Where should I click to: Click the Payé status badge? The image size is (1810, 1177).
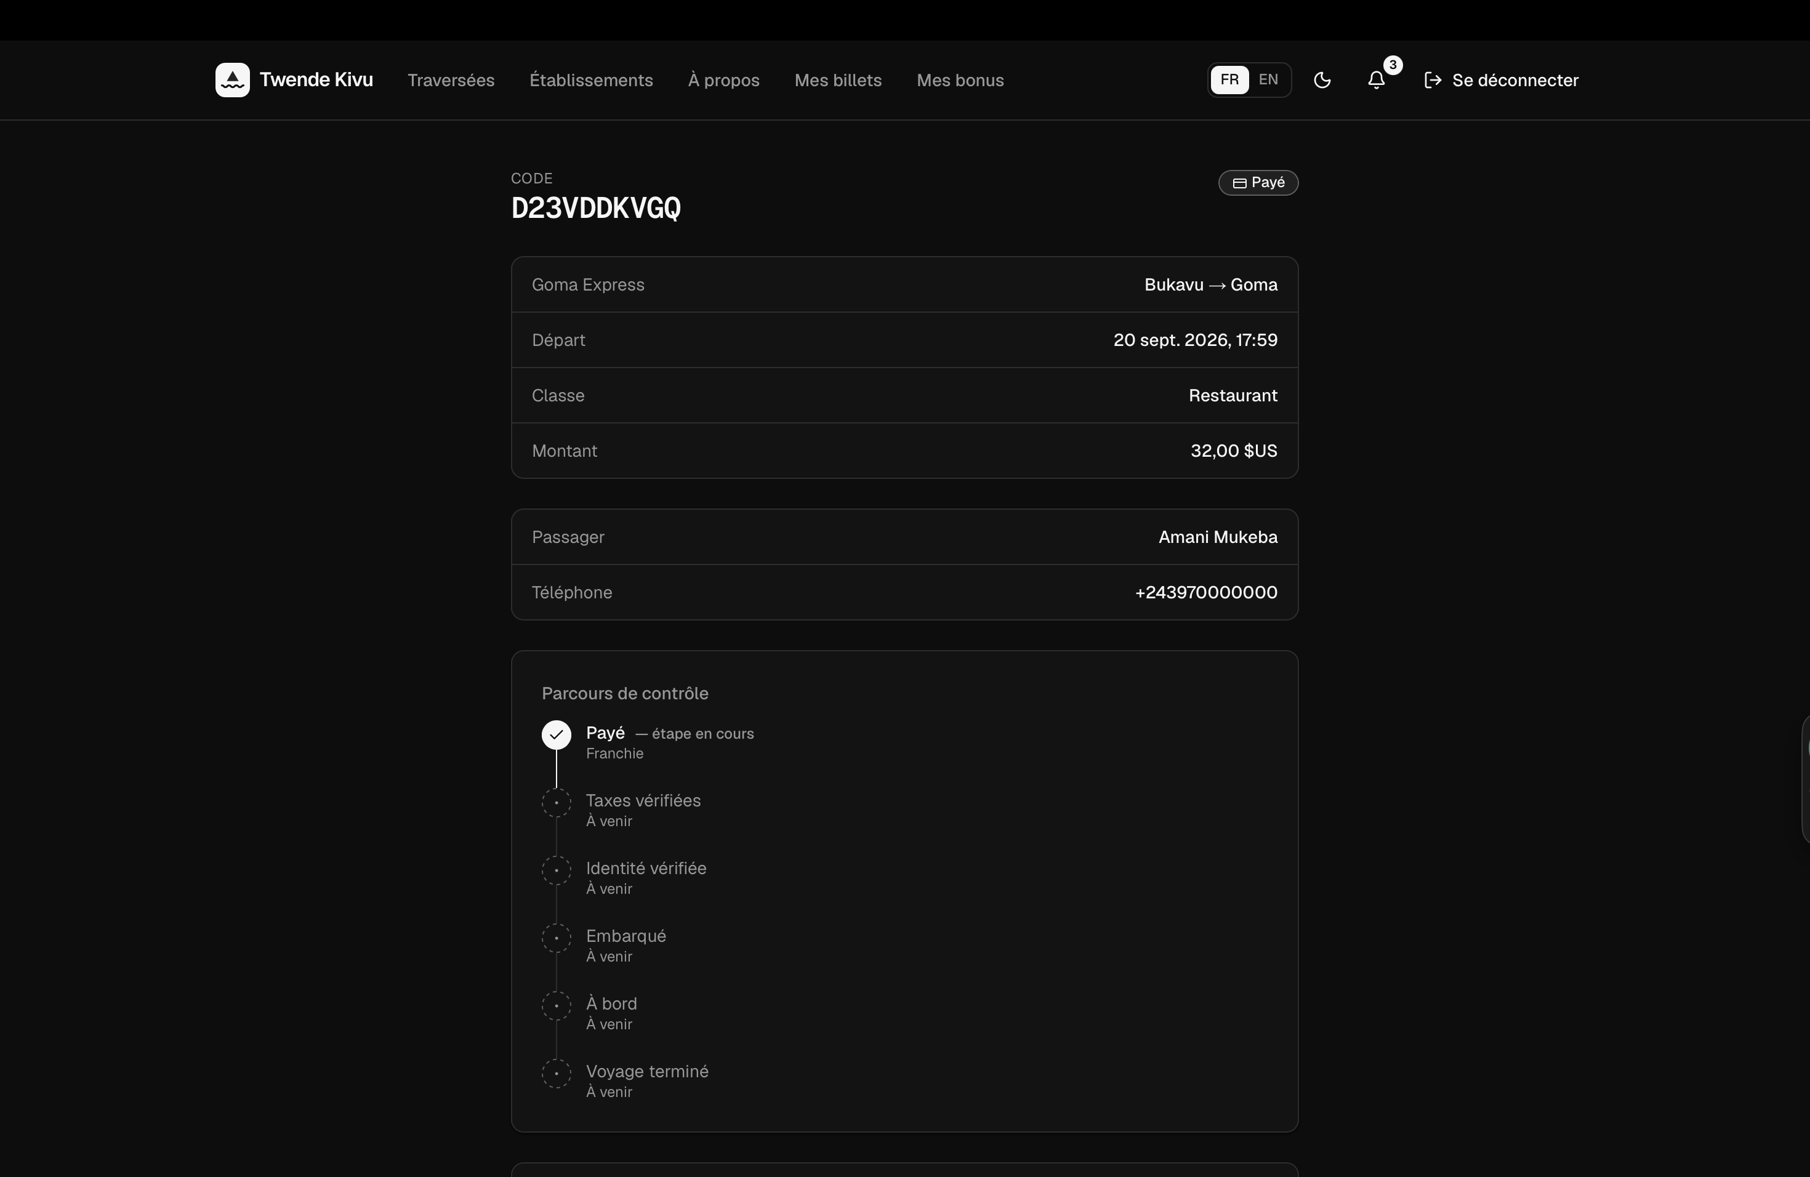[1258, 182]
